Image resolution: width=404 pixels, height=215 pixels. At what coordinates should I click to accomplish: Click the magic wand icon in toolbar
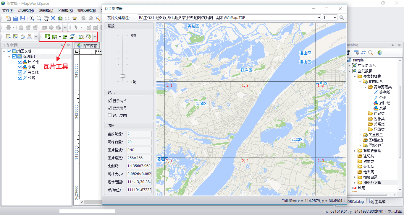point(98,18)
